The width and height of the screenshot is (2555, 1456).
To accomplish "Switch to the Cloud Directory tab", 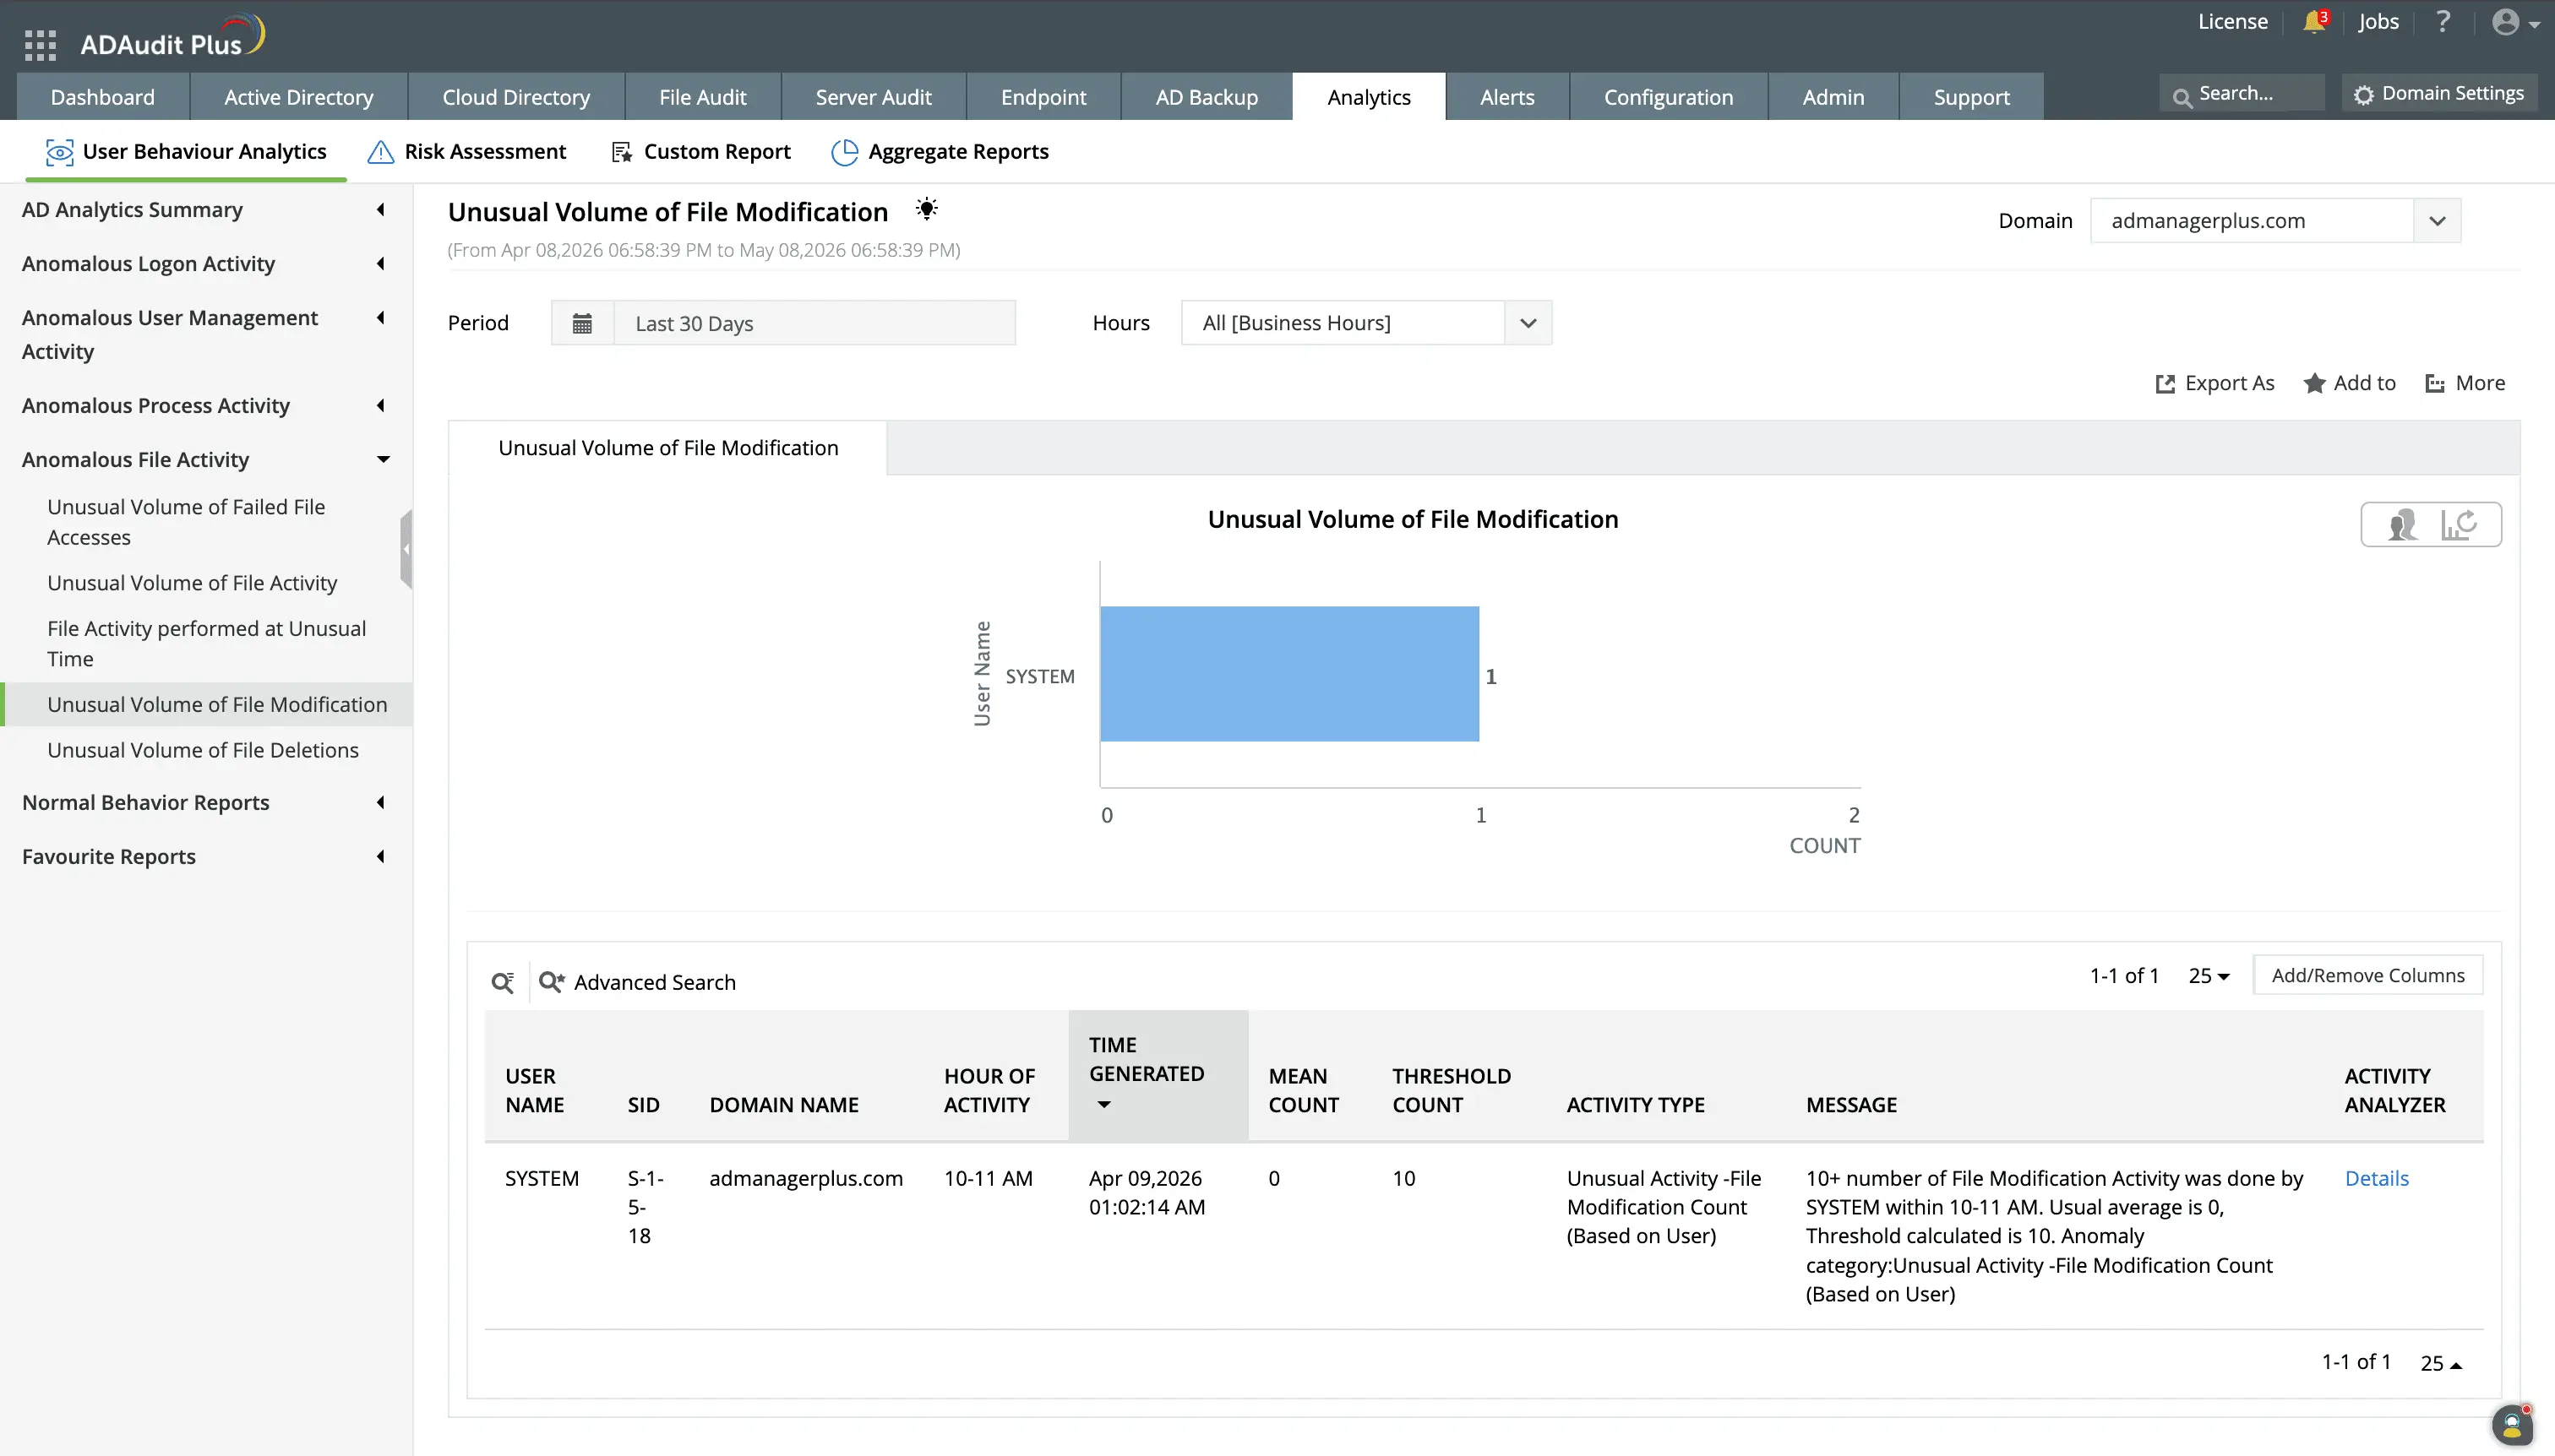I will click(516, 97).
